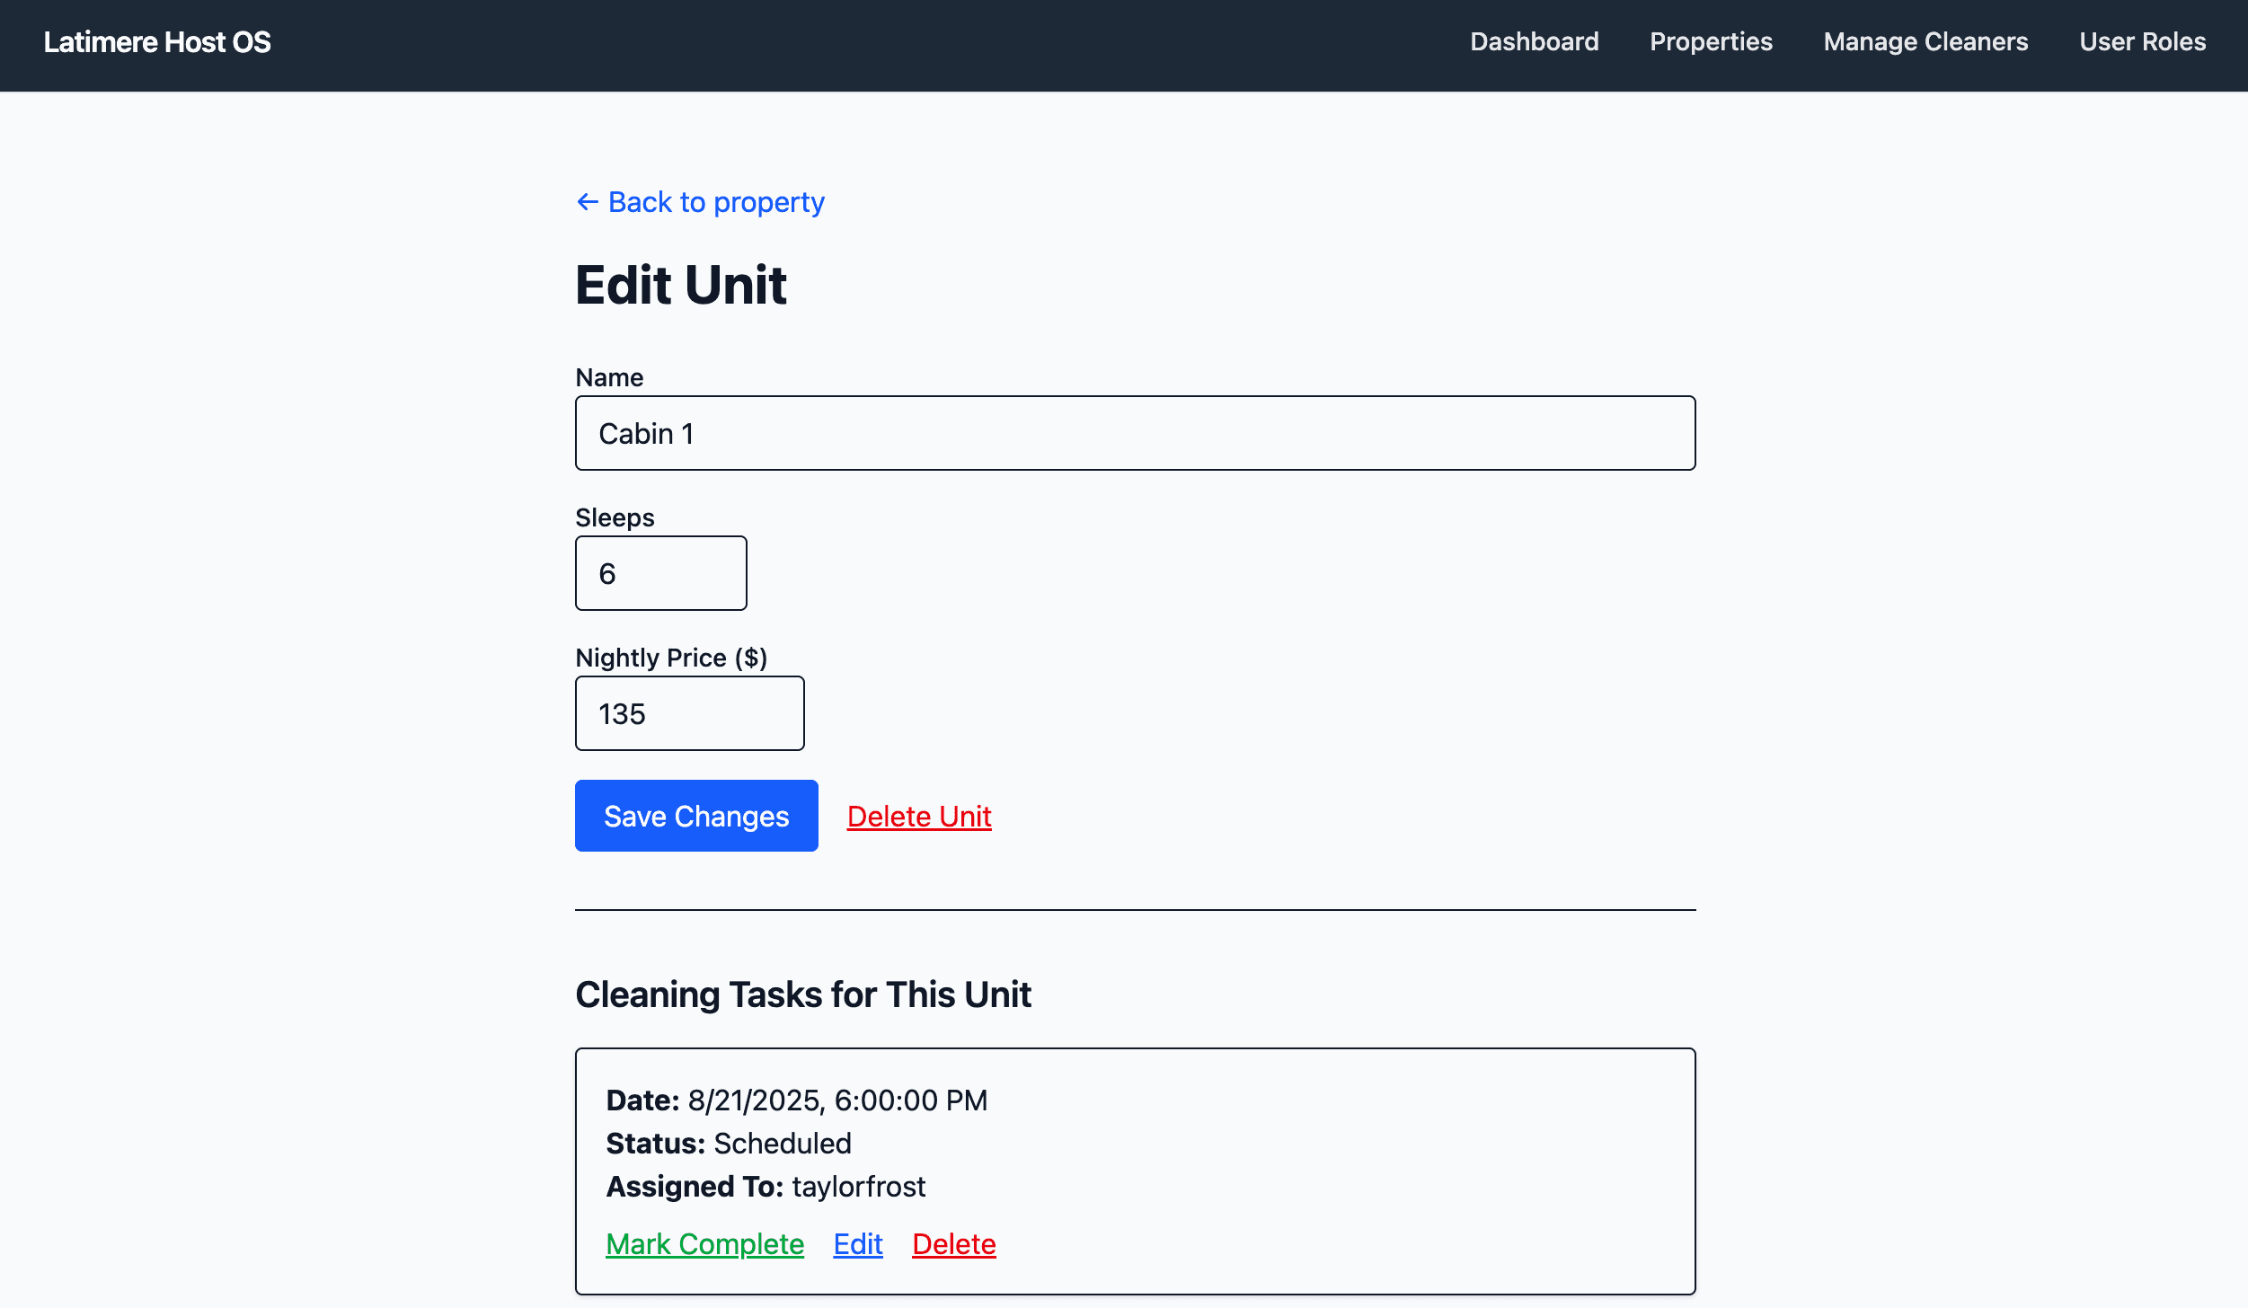Viewport: 2248px width, 1308px height.
Task: Delete the taylorfrost cleaning task
Action: (x=953, y=1244)
